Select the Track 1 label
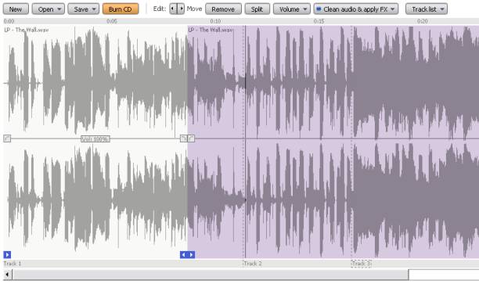The width and height of the screenshot is (479, 284). coord(13,264)
